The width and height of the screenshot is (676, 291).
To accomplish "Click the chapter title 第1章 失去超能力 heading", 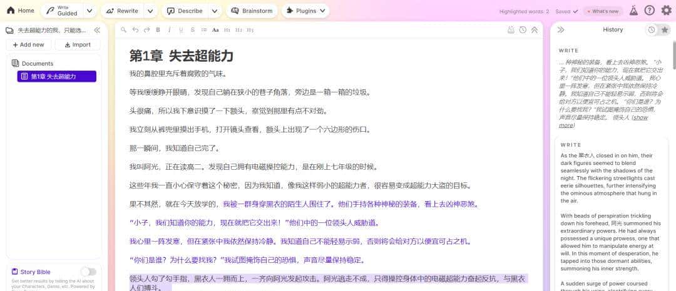I will 181,56.
